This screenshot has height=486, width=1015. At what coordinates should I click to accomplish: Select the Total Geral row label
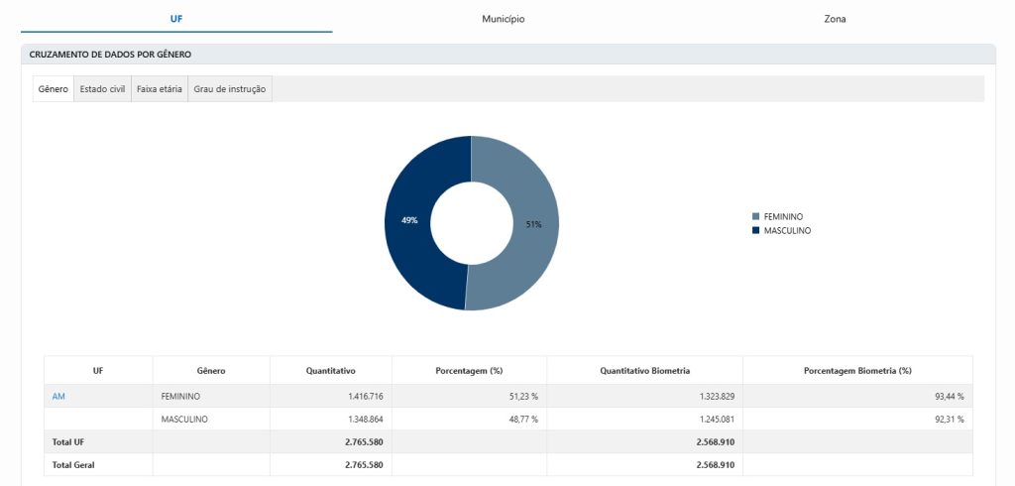click(x=74, y=464)
